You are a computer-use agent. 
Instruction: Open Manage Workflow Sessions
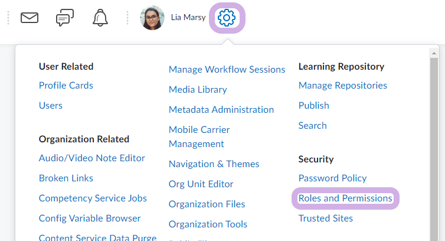(x=227, y=70)
